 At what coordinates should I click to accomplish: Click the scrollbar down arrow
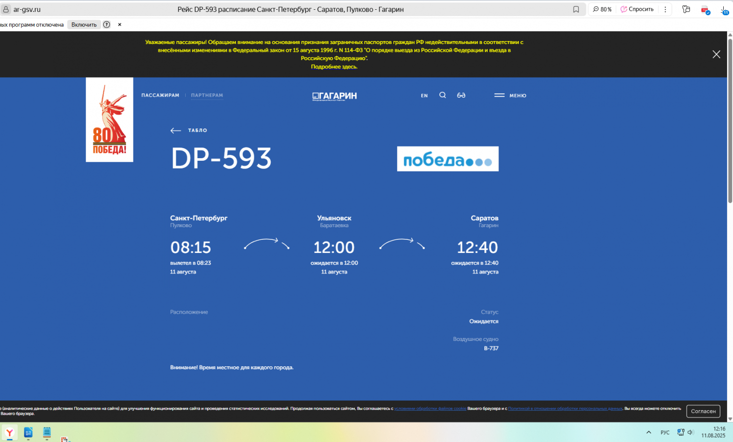(x=730, y=419)
